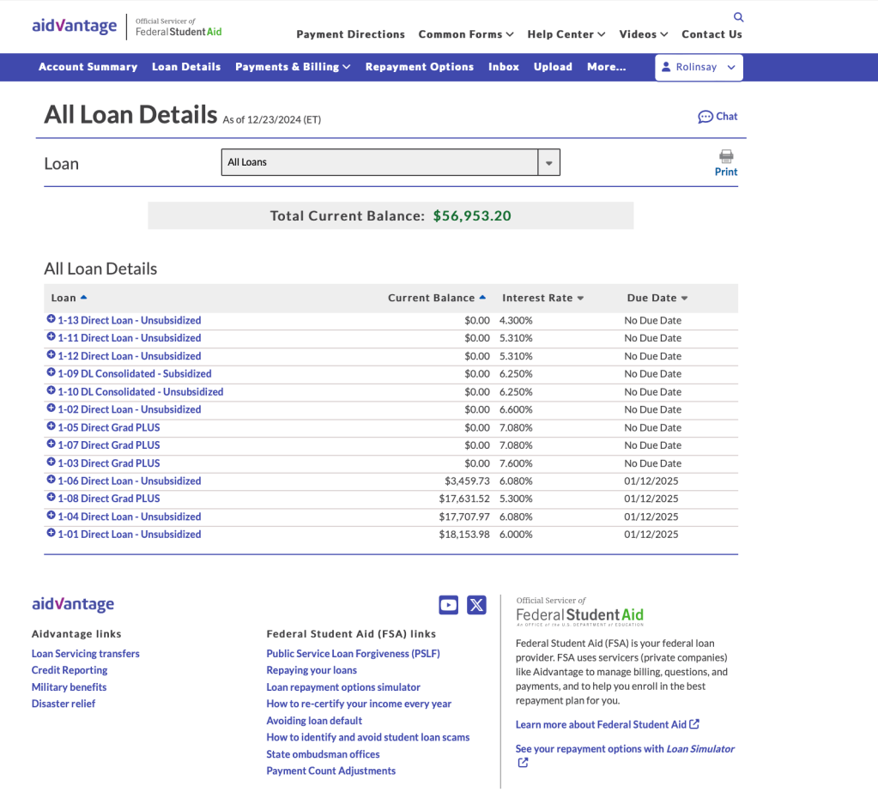
Task: Open the X social media icon
Action: pos(476,605)
